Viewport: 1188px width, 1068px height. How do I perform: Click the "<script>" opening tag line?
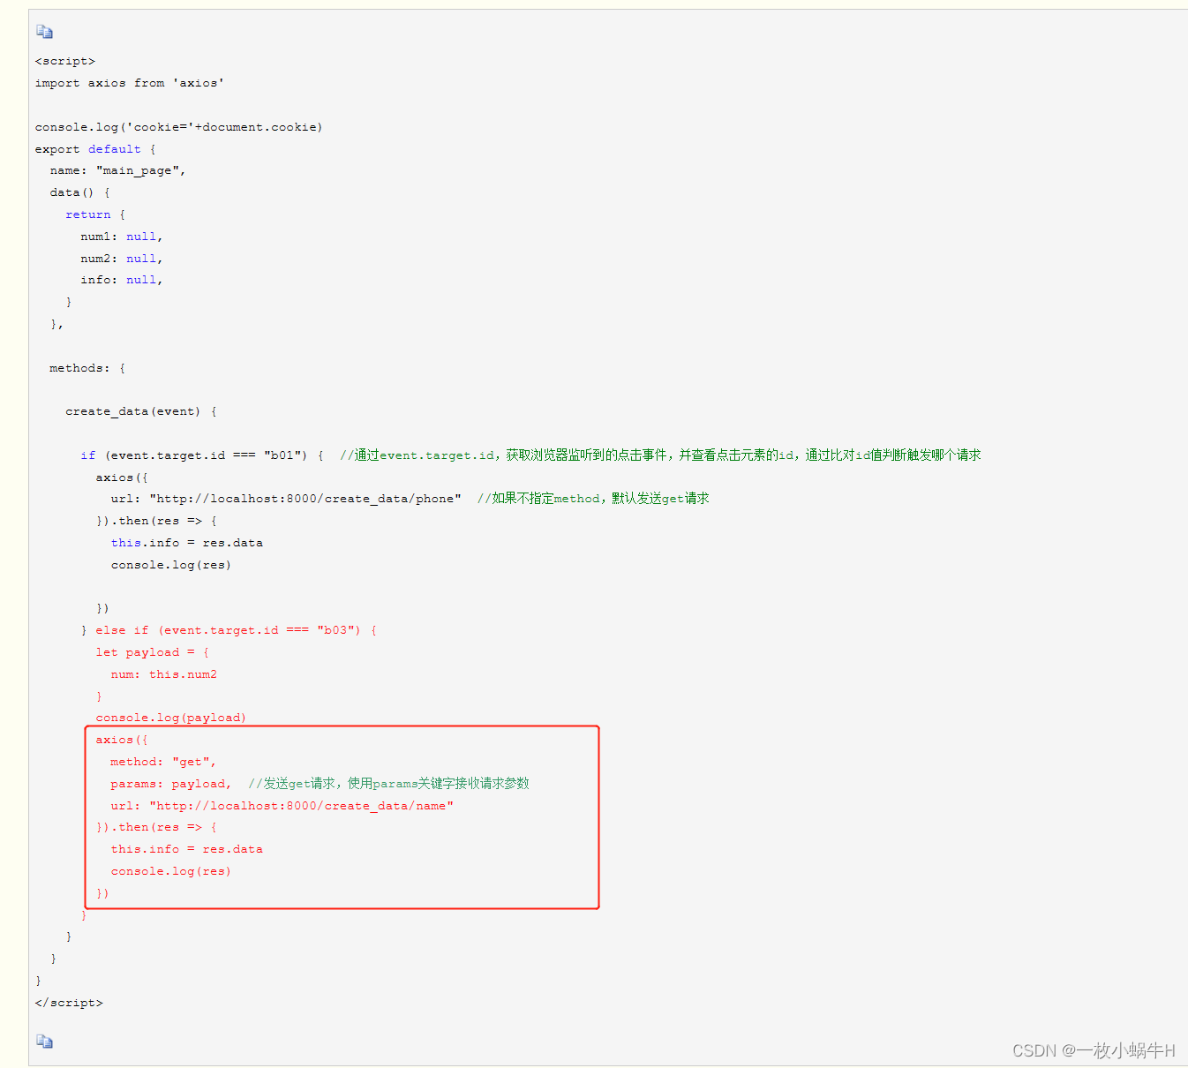point(65,61)
